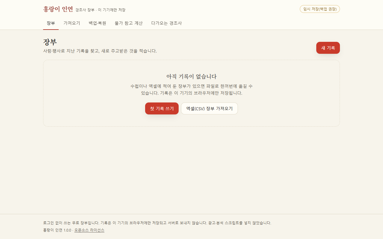The height and width of the screenshot is (239, 383).
Task: Open the 장부 tab
Action: [51, 23]
